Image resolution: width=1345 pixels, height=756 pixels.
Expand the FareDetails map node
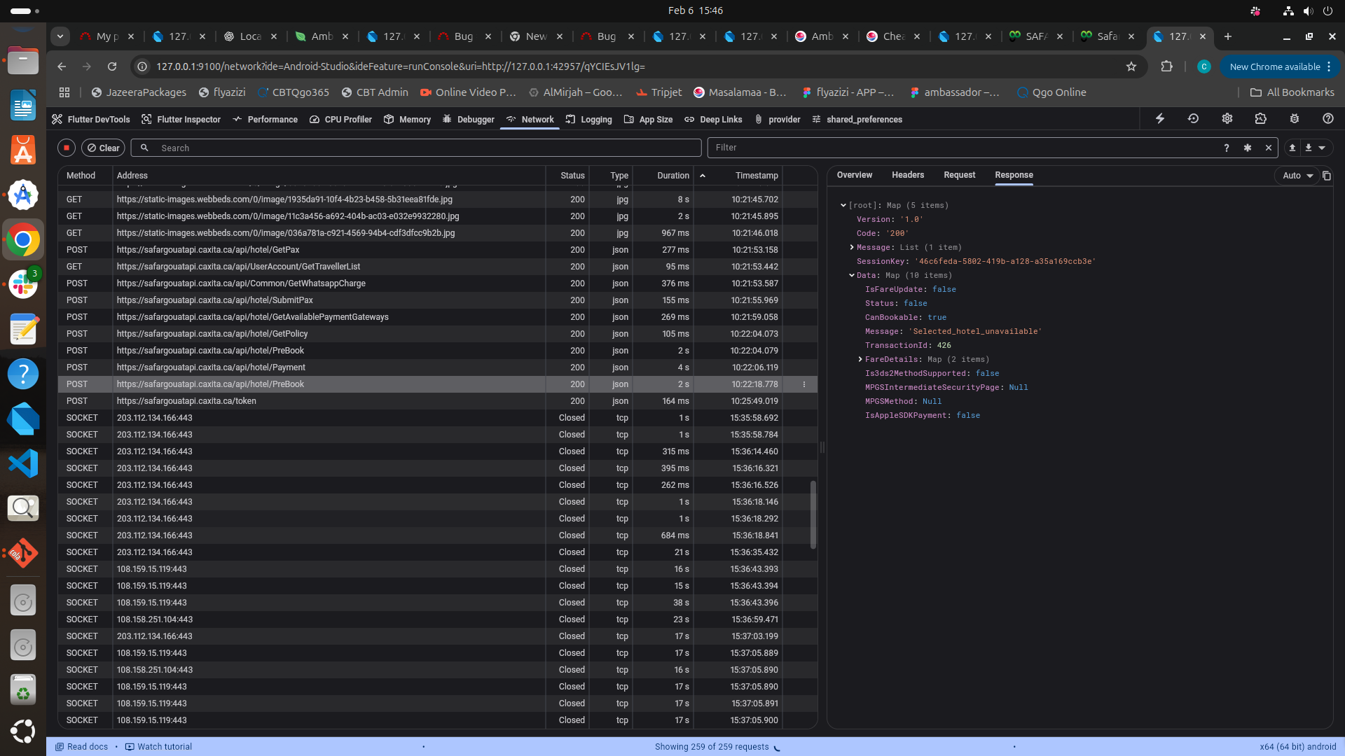tap(860, 359)
